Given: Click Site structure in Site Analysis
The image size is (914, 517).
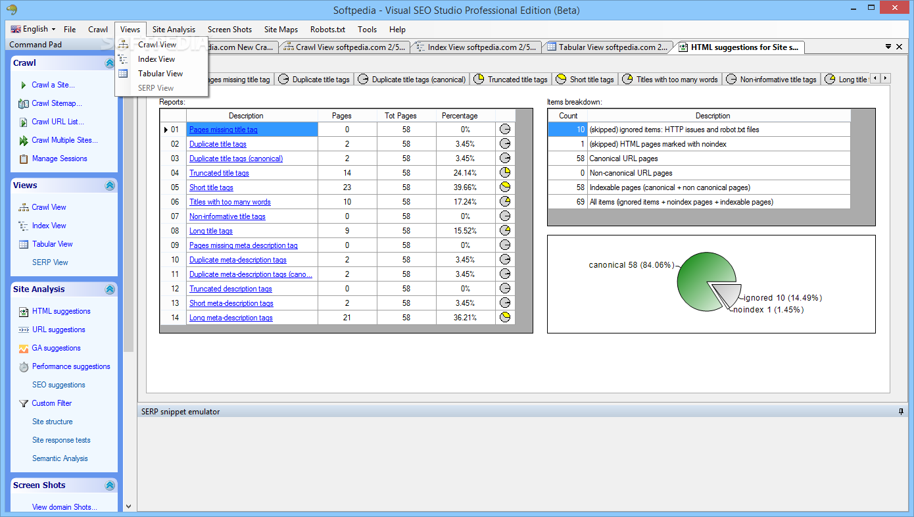Looking at the screenshot, I should (53, 422).
